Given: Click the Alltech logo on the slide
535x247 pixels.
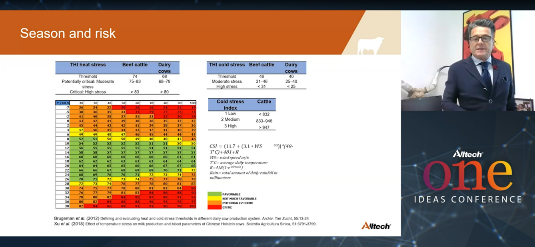Looking at the screenshot, I should point(376,226).
